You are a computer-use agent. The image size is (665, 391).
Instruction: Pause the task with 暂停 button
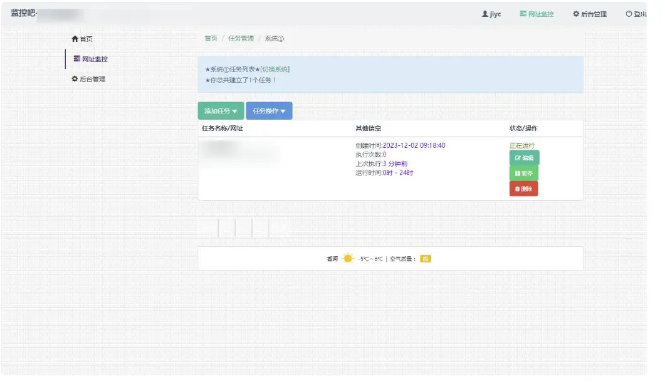pyautogui.click(x=523, y=174)
